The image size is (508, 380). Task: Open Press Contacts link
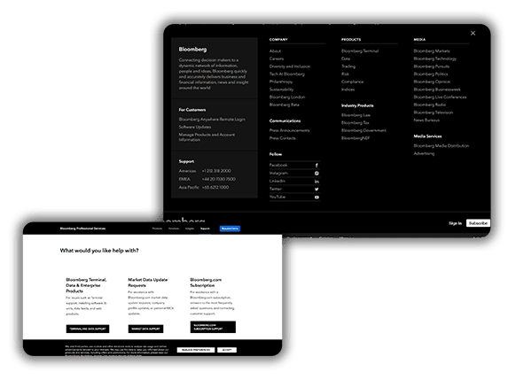tap(283, 138)
